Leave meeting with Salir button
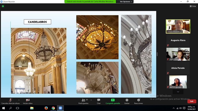Image resolution: width=198 pixels, height=111 pixels. click(192, 101)
